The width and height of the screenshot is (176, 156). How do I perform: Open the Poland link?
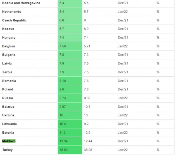tap(8, 89)
